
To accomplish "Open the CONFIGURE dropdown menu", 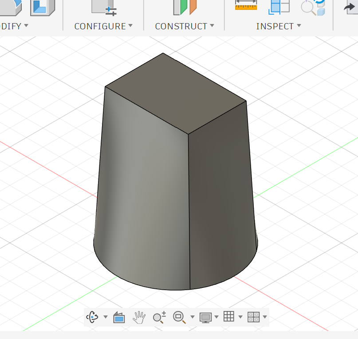I will (x=103, y=26).
